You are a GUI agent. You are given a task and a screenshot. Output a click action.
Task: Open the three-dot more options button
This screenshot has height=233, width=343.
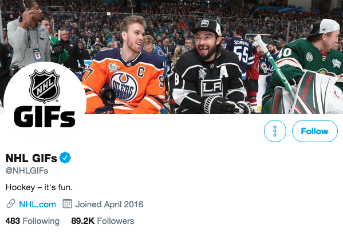(275, 131)
